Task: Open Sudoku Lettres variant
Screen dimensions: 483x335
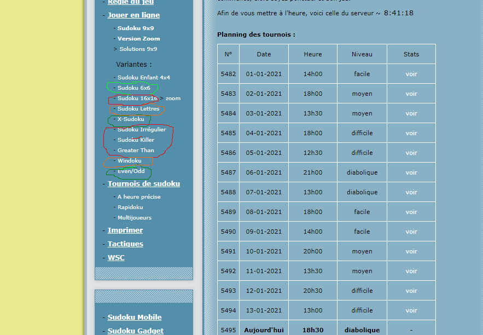Action: coord(138,109)
